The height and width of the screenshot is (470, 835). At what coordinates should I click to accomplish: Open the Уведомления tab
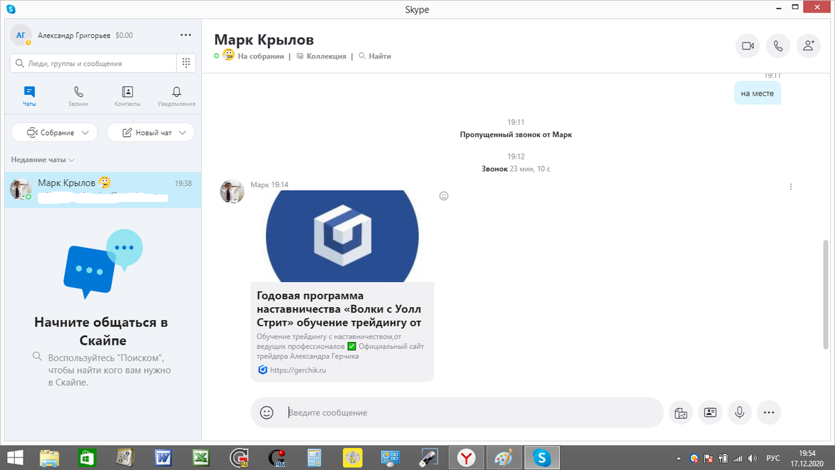click(177, 96)
